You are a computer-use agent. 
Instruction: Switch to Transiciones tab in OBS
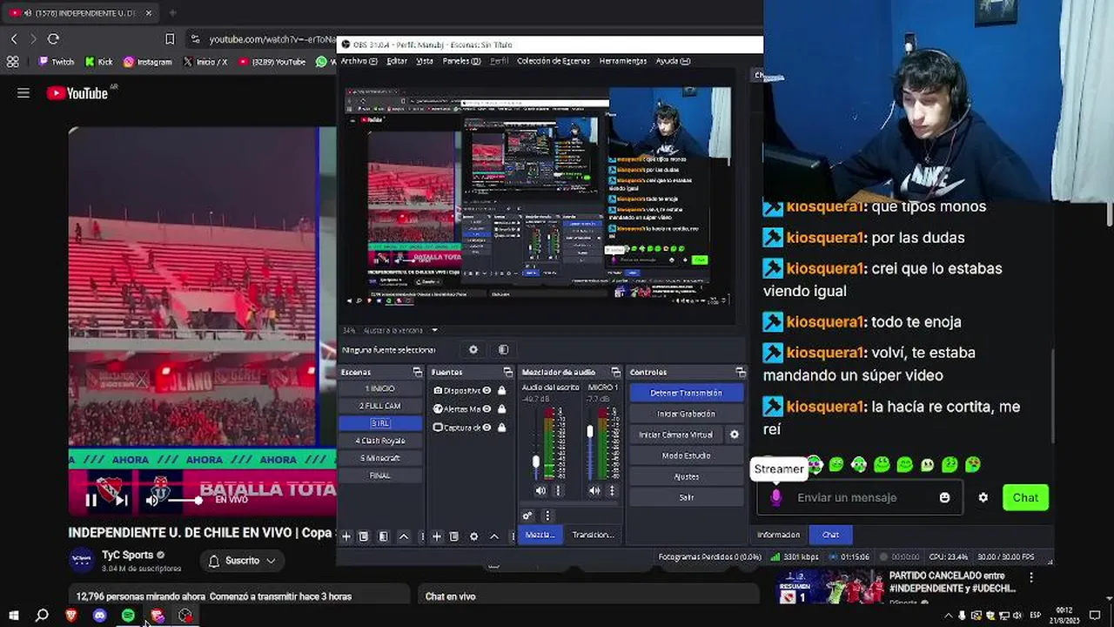point(593,535)
